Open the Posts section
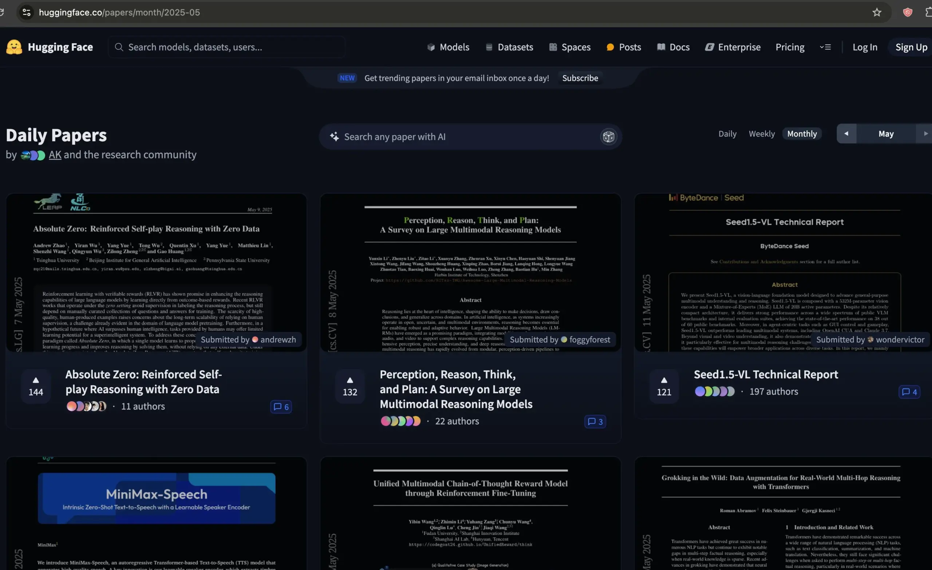This screenshot has width=932, height=570. click(x=623, y=47)
